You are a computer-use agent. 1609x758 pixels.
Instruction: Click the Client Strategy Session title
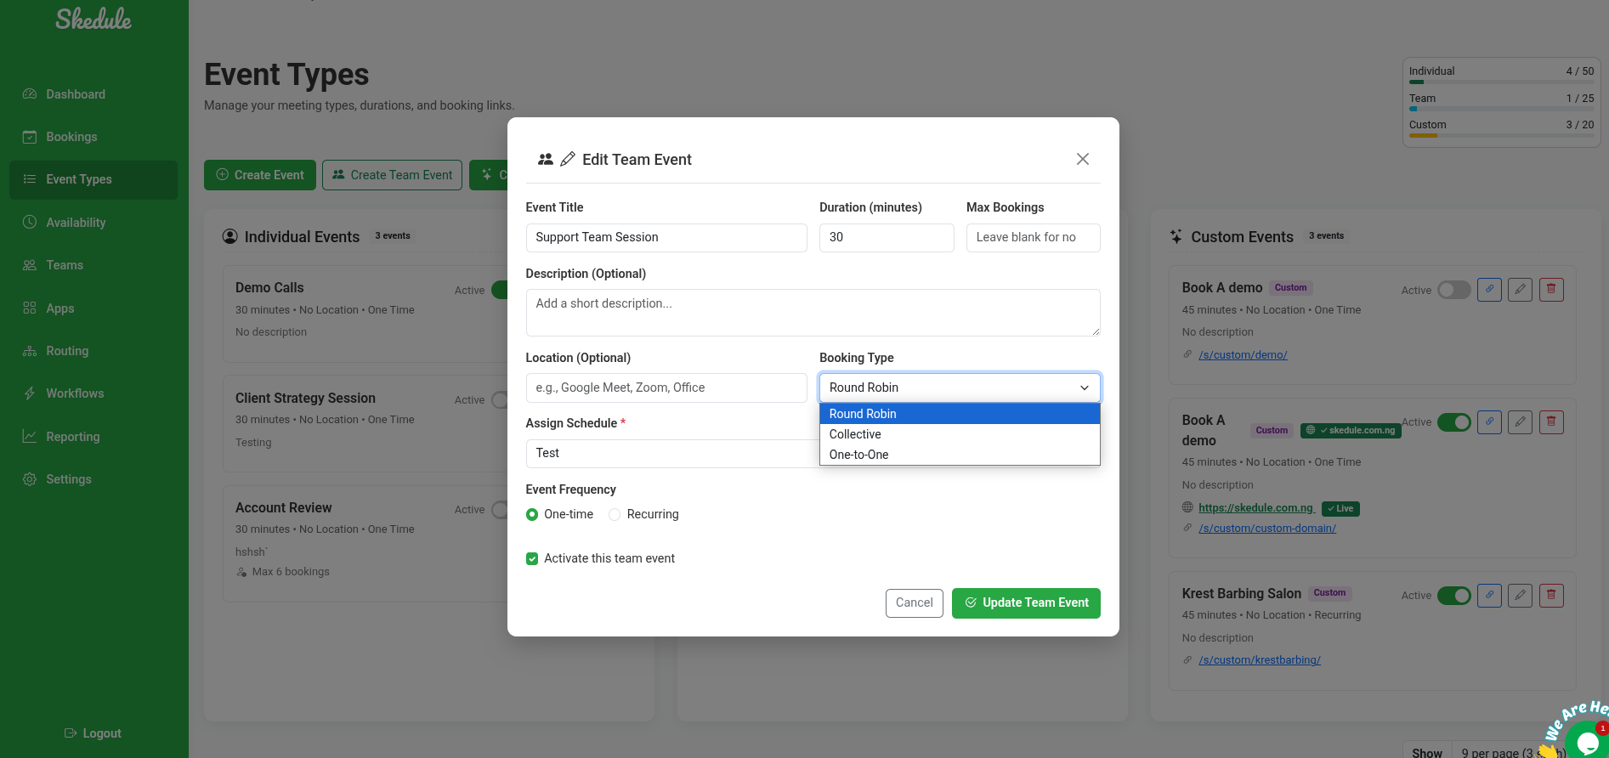tap(305, 399)
